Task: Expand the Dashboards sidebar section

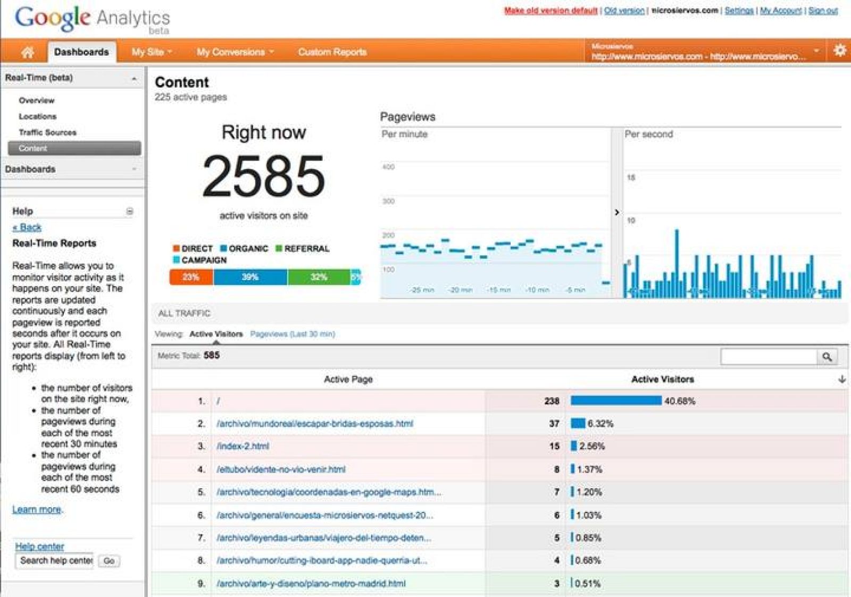Action: [135, 169]
